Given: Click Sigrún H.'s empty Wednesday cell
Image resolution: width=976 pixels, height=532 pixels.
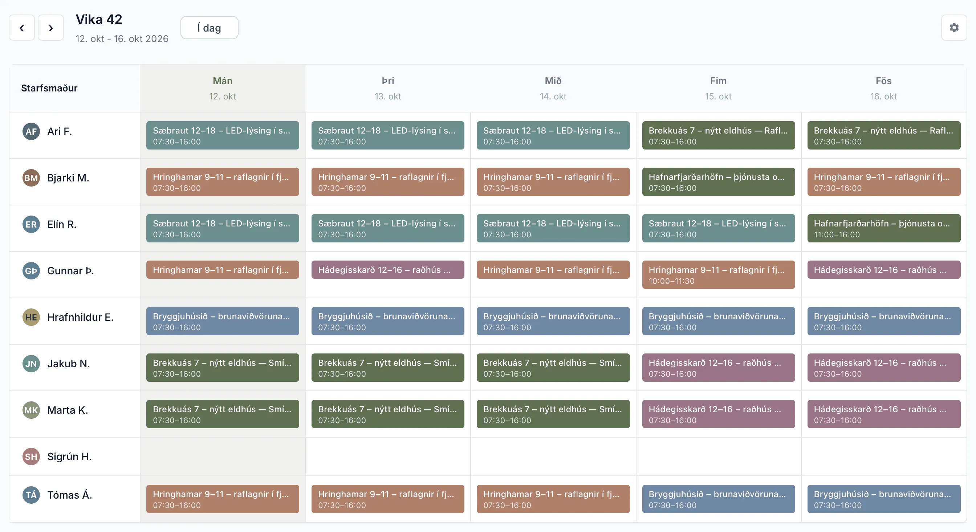Looking at the screenshot, I should coord(553,457).
